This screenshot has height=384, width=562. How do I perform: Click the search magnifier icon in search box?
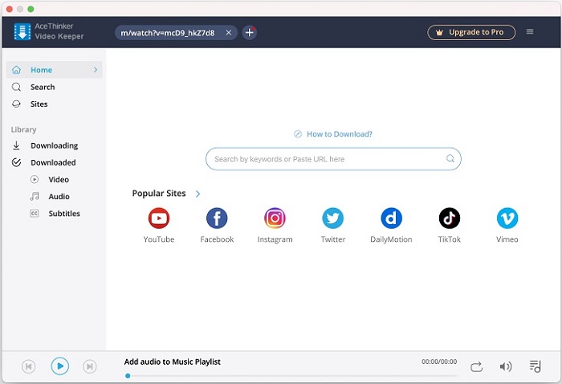coord(450,159)
